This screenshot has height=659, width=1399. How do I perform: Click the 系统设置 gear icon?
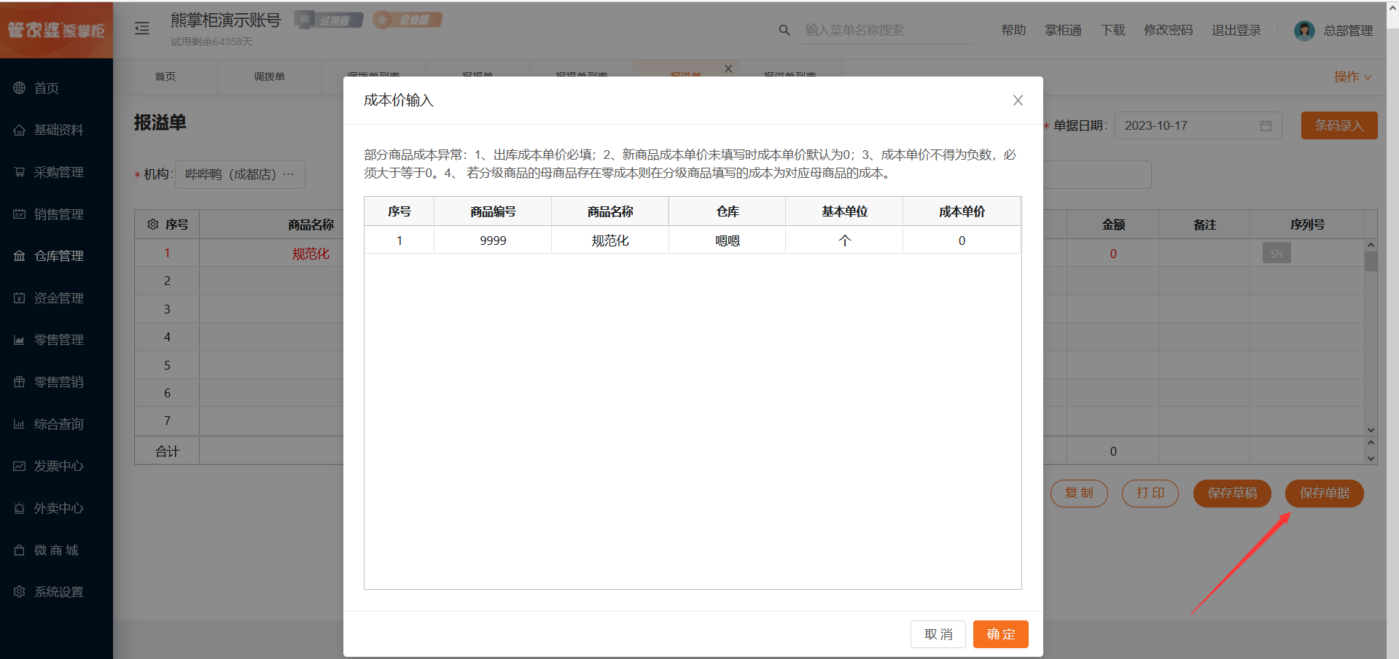(x=20, y=592)
